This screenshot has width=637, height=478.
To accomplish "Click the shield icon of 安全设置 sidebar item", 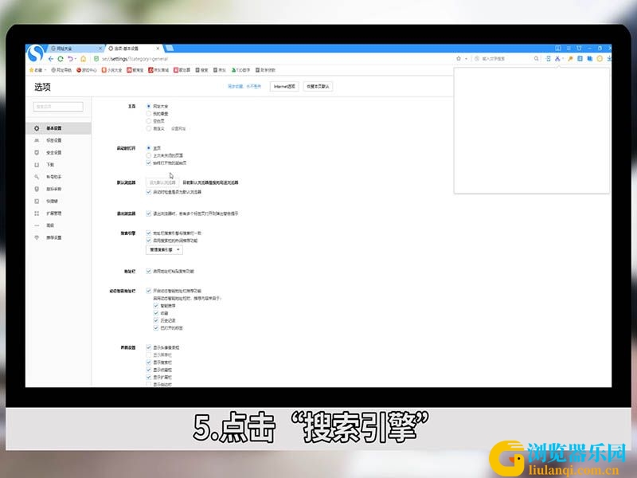I will click(x=37, y=152).
